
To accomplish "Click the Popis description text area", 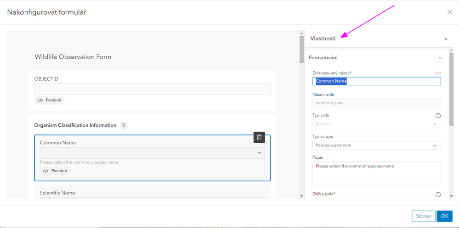I will click(x=376, y=172).
